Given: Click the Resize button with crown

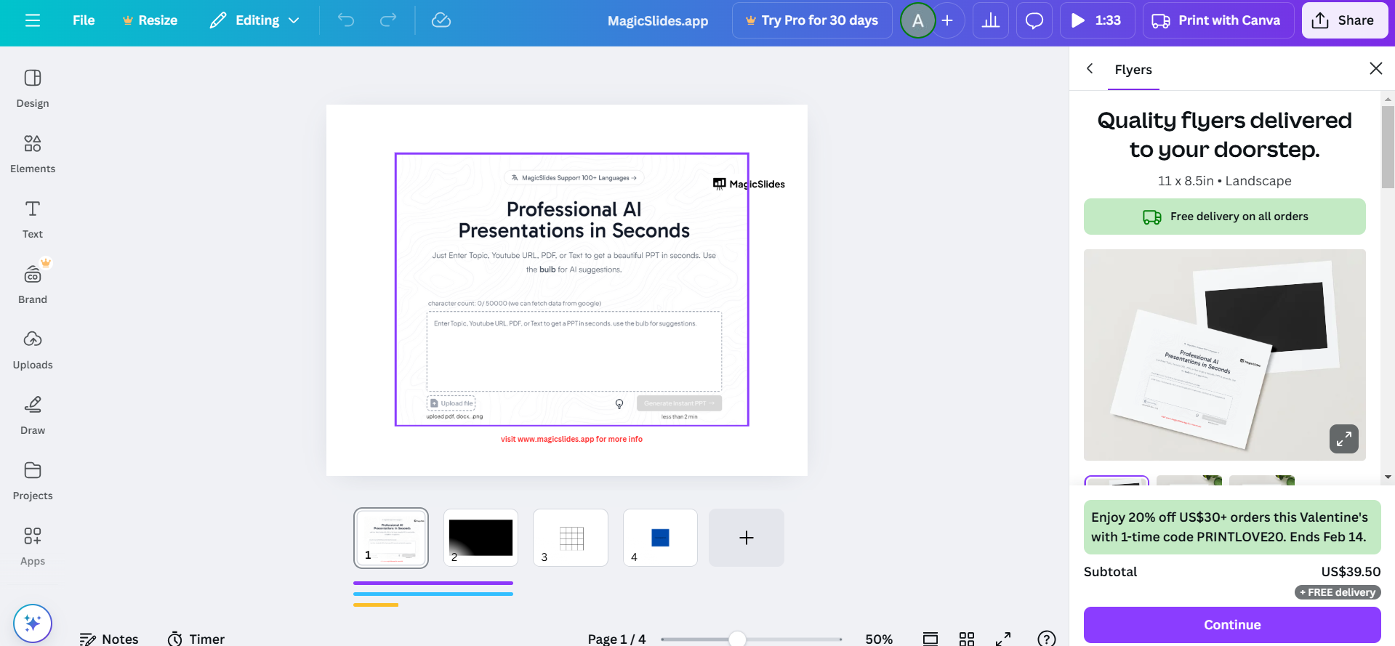Looking at the screenshot, I should point(150,20).
